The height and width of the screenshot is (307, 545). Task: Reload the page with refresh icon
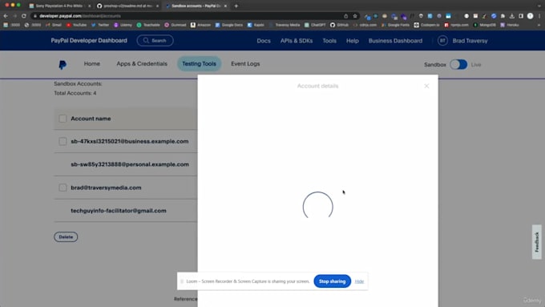click(23, 16)
